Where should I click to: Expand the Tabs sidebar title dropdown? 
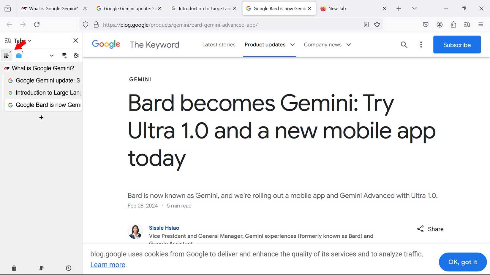click(x=30, y=41)
